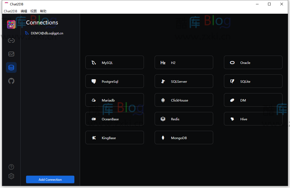Viewport: 290px width, 188px height.
Task: Open the settings gear icon
Action: coord(11,176)
